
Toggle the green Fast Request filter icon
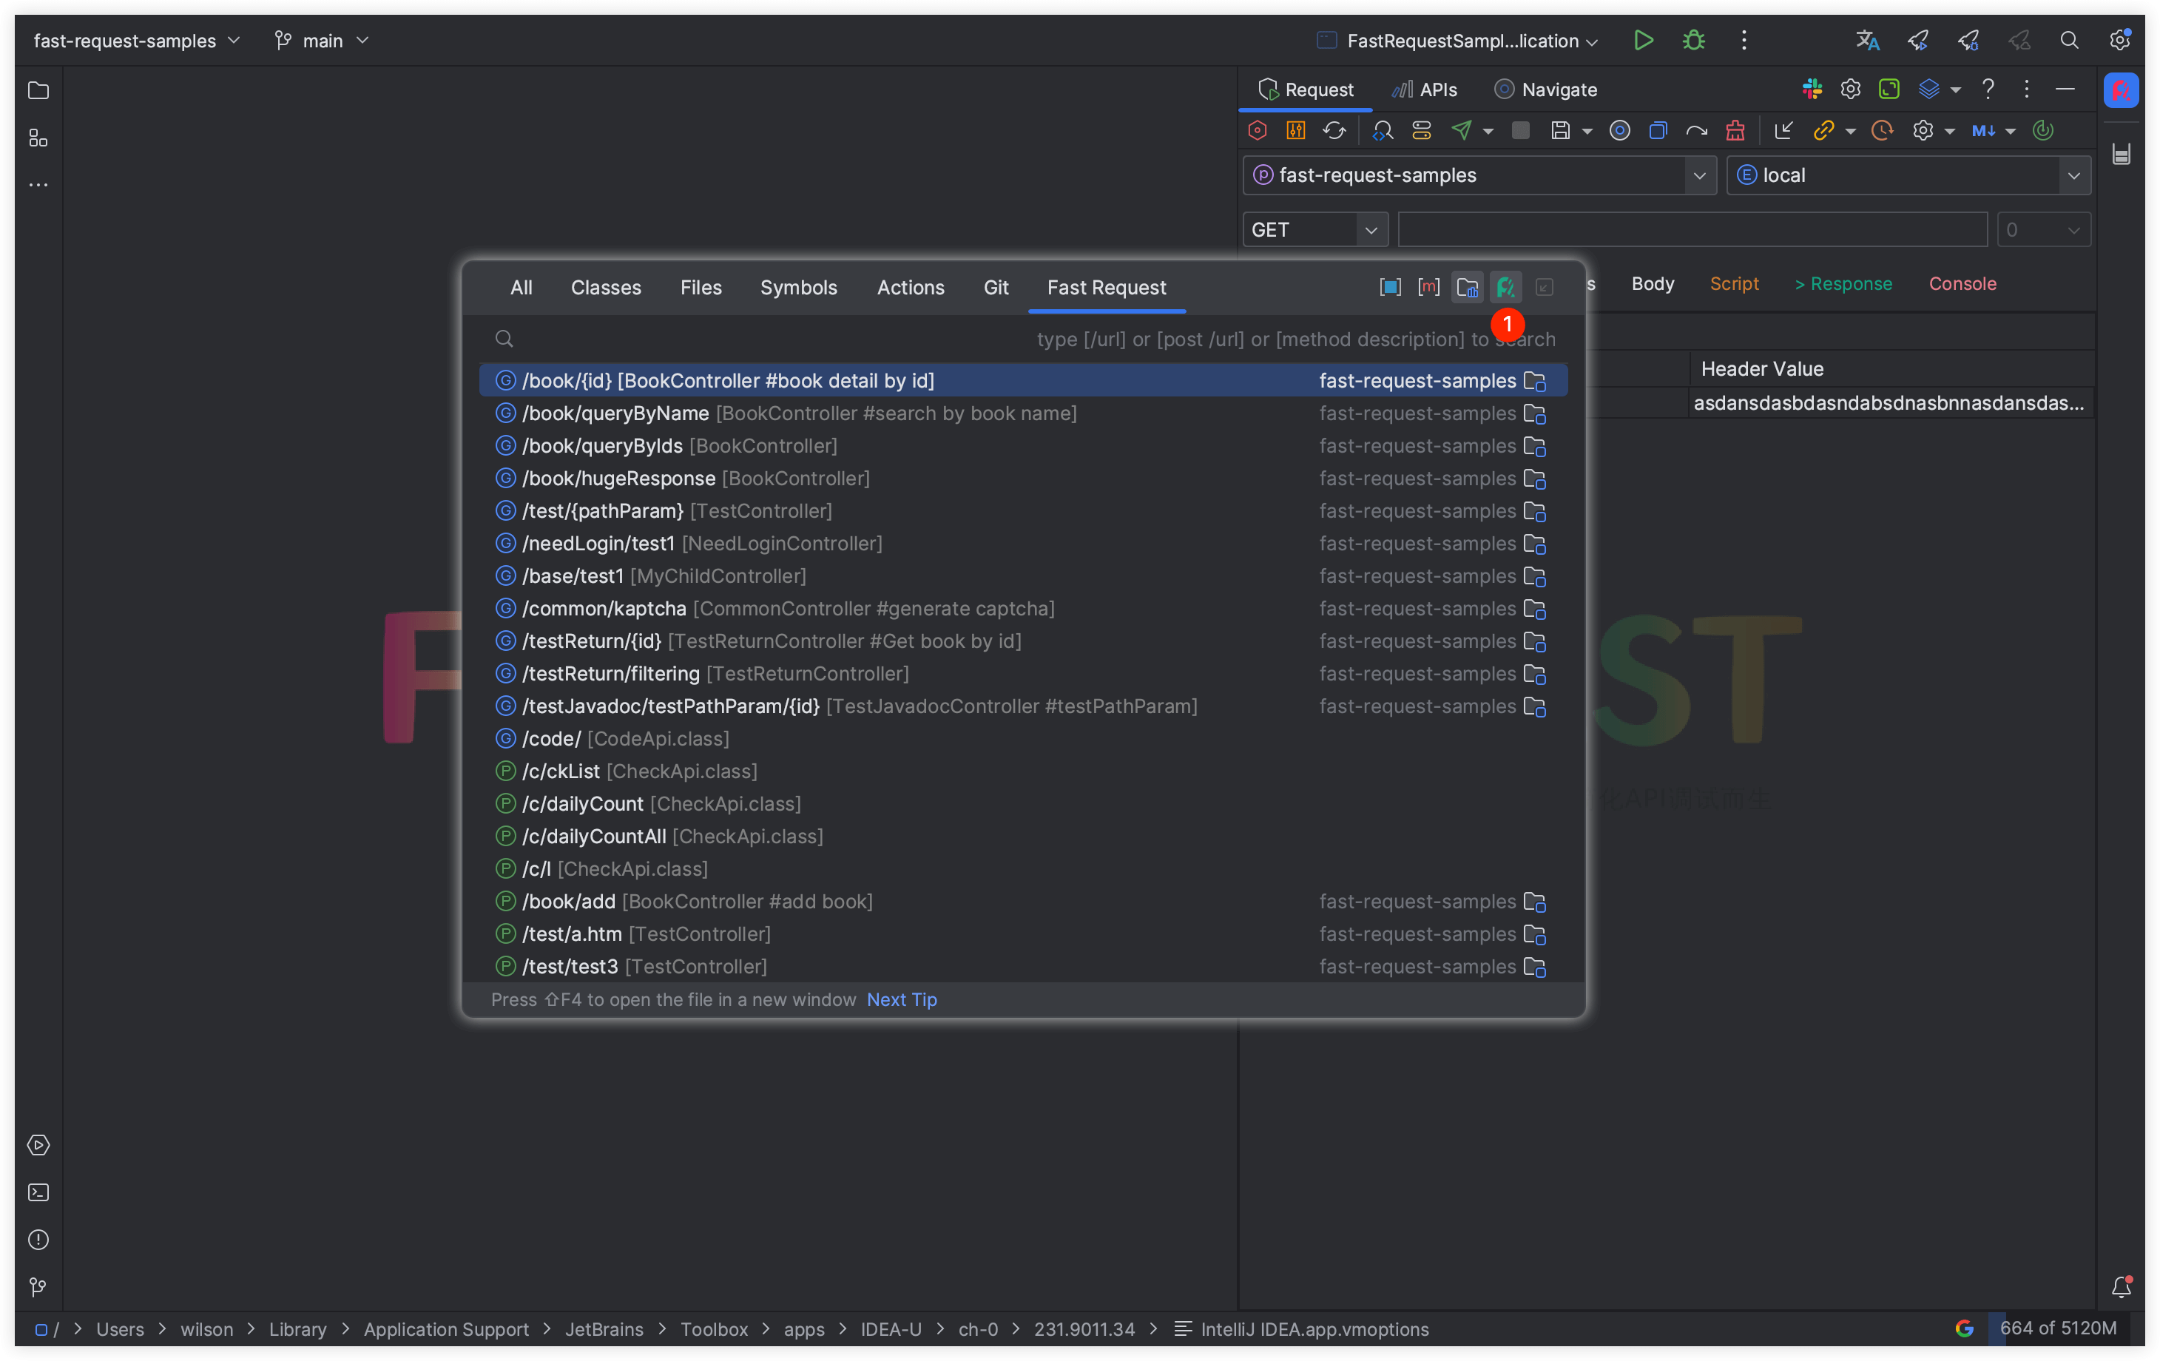tap(1506, 287)
